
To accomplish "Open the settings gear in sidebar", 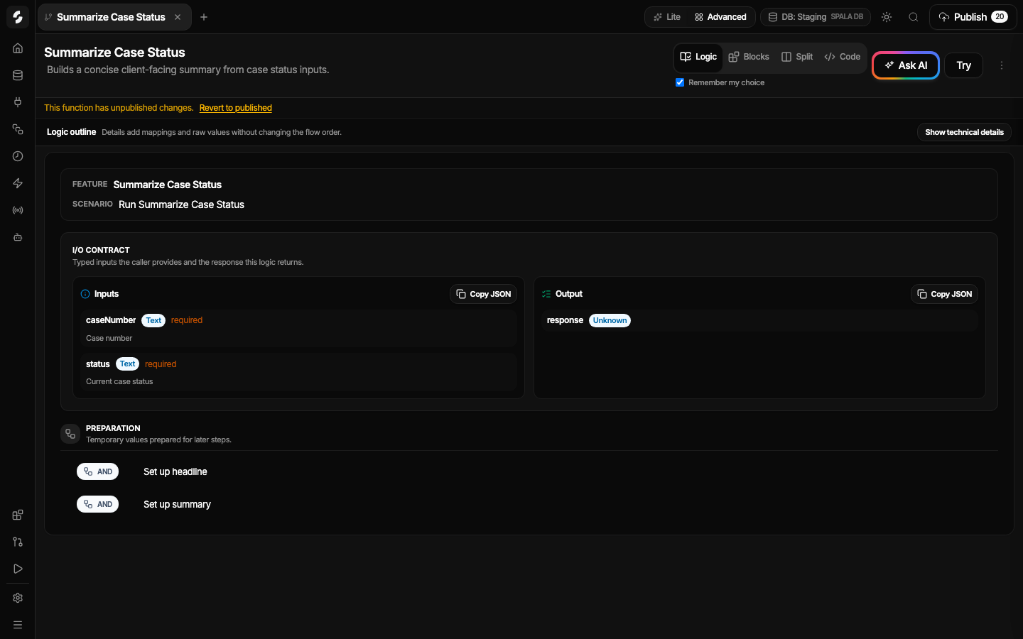I will pos(18,598).
